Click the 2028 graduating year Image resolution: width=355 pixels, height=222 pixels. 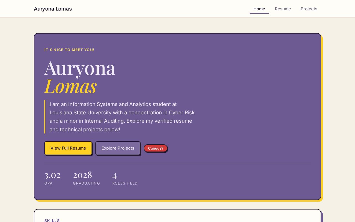82,175
